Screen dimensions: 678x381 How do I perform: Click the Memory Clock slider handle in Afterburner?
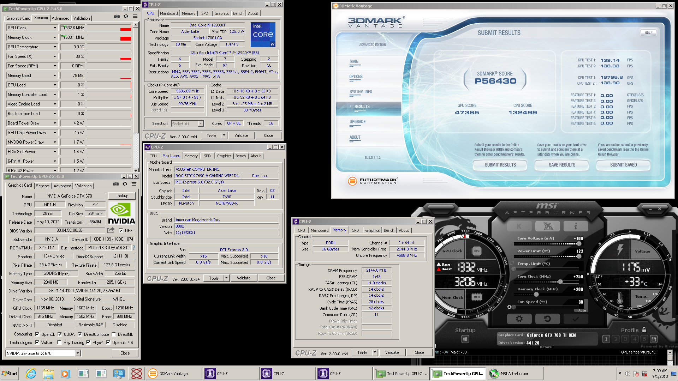pyautogui.click(x=536, y=295)
